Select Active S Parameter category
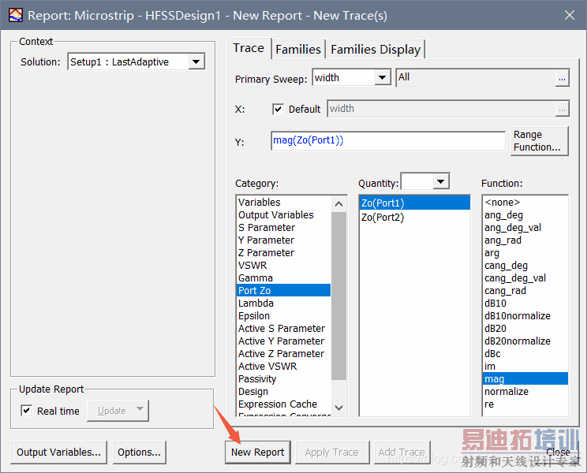Image resolution: width=587 pixels, height=473 pixels. click(x=283, y=329)
